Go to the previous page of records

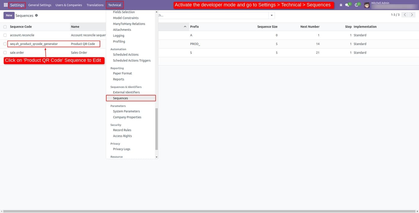pyautogui.click(x=405, y=15)
